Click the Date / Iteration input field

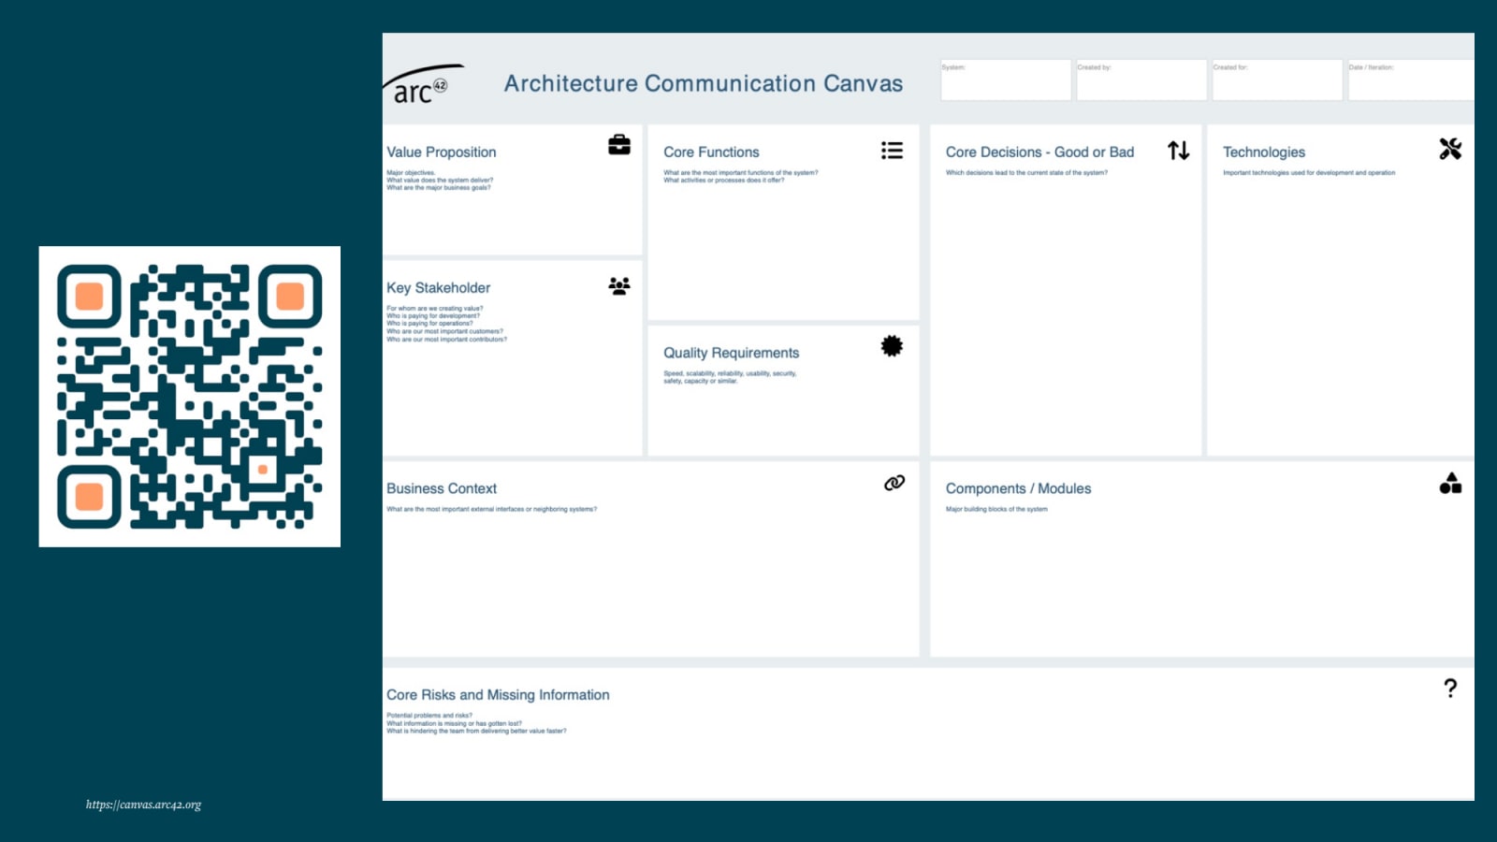click(1411, 80)
